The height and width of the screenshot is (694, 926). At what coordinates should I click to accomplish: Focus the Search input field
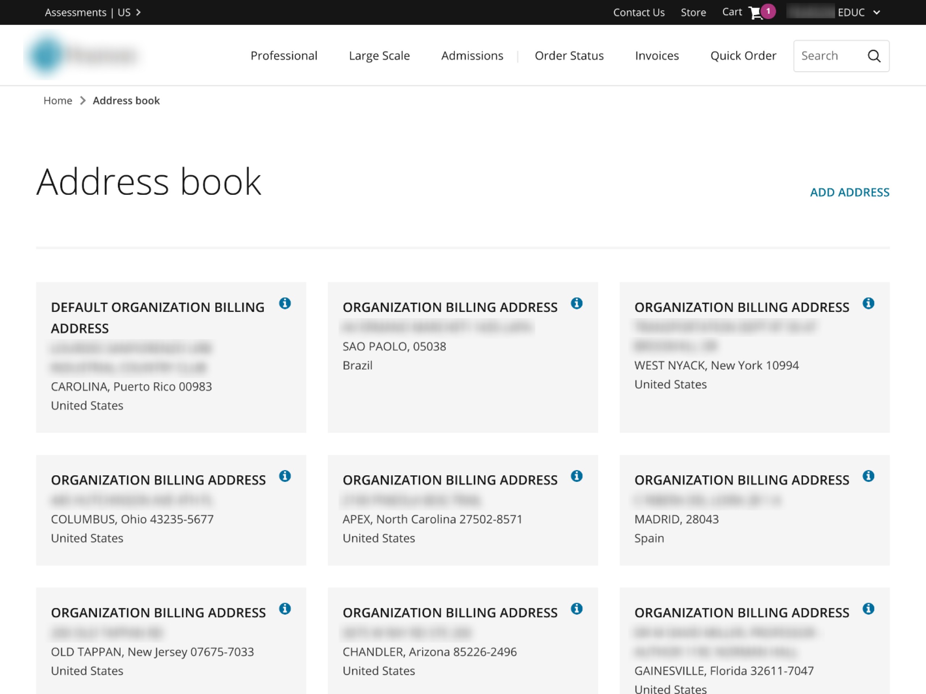click(827, 56)
